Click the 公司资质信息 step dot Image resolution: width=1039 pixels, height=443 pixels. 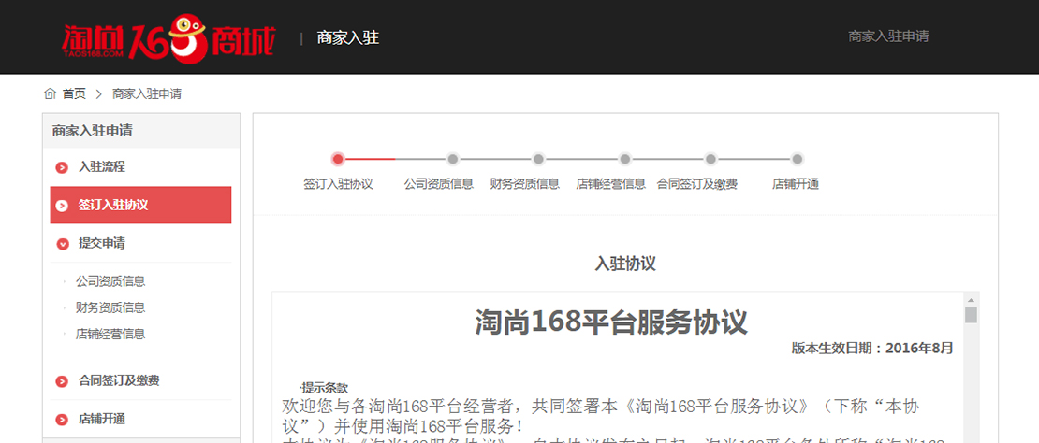[453, 159]
